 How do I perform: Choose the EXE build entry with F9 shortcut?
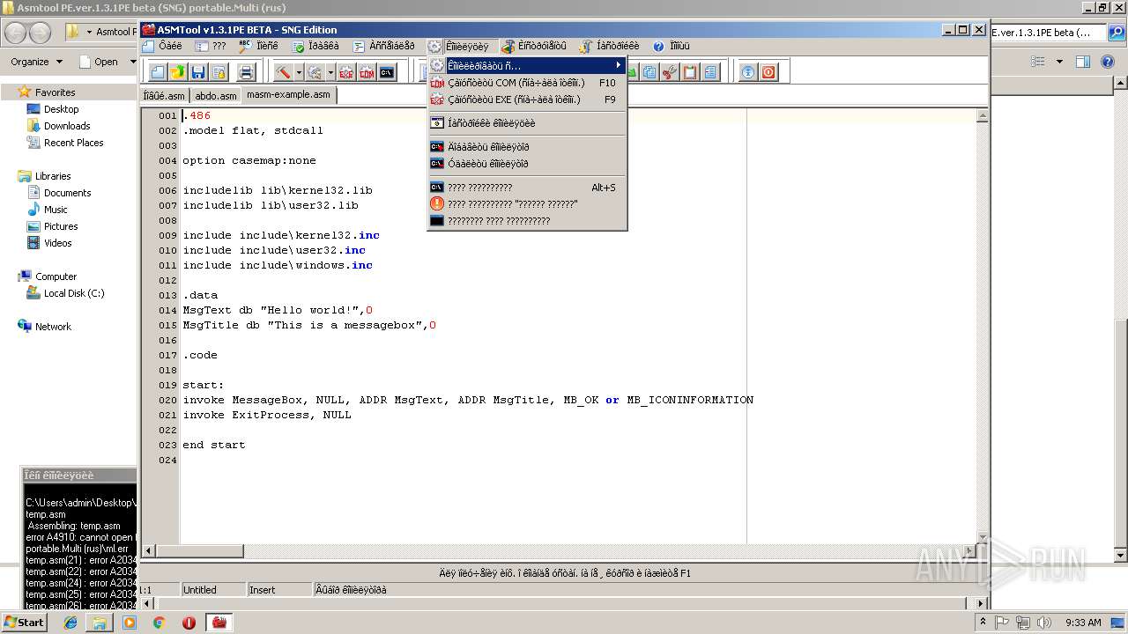(x=527, y=100)
